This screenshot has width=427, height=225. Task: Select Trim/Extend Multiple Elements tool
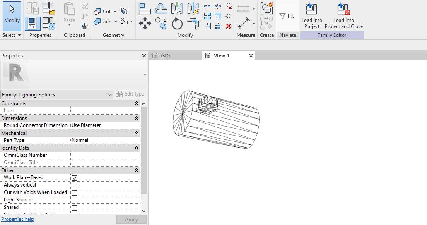pos(218,26)
